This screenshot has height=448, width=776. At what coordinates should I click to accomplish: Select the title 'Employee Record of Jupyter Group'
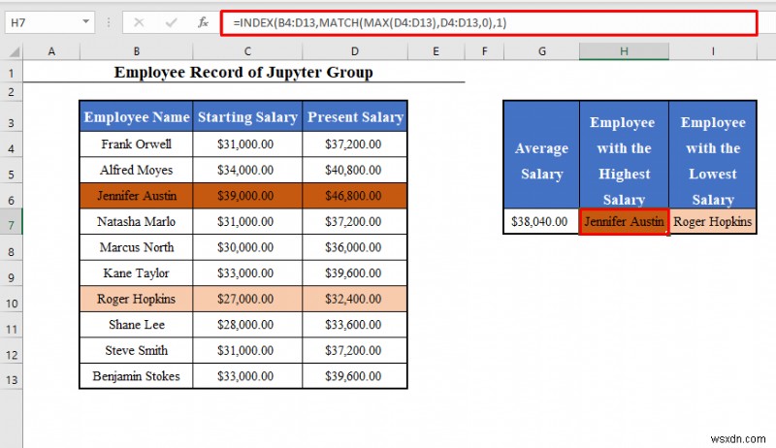(x=243, y=72)
